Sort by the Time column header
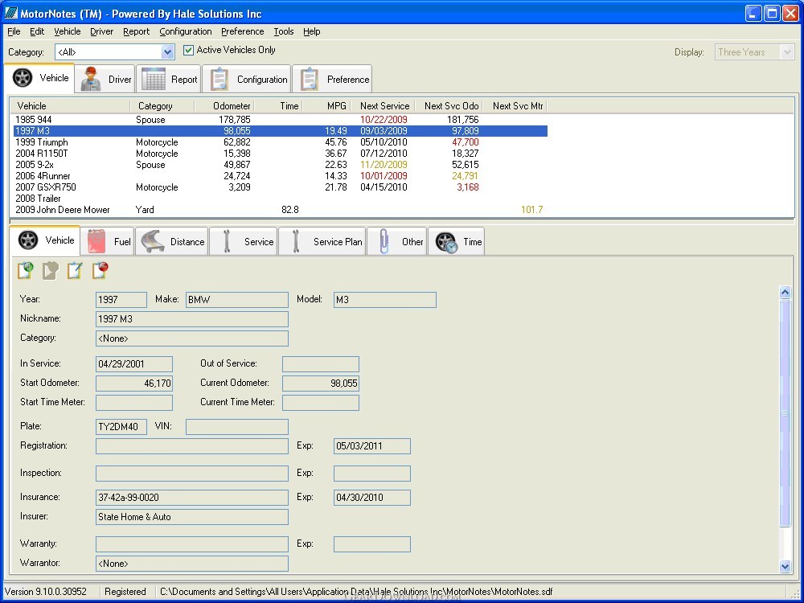The height and width of the screenshot is (603, 804). 278,106
